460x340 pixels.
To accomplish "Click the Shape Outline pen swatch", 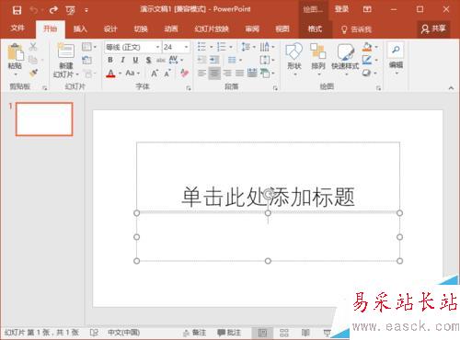I will (x=367, y=60).
